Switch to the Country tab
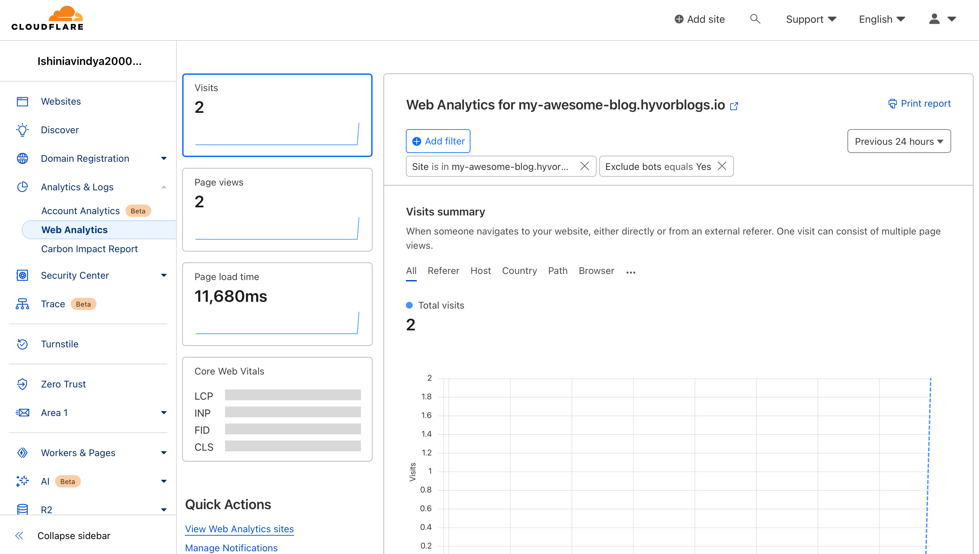This screenshot has height=554, width=979. pos(520,270)
